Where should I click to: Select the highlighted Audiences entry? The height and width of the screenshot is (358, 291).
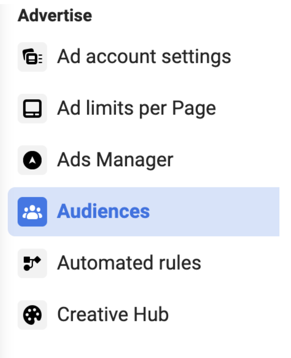[144, 212]
